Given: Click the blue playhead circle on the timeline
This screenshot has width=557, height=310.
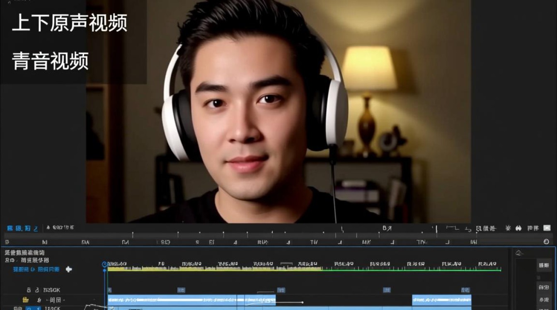Looking at the screenshot, I should [104, 264].
